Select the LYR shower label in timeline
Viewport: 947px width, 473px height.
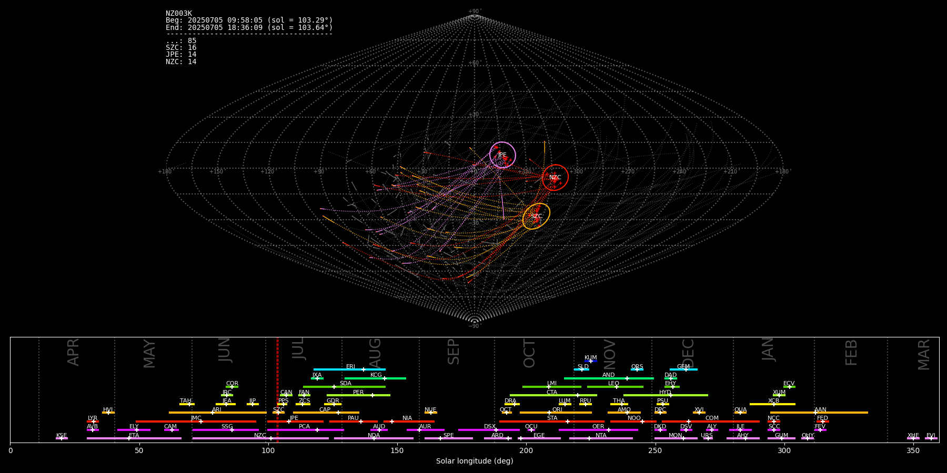pos(93,418)
